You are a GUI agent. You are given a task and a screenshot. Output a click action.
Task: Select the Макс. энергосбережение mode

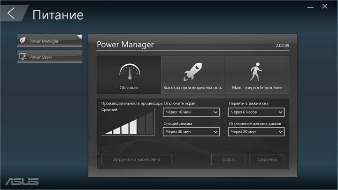click(x=257, y=75)
